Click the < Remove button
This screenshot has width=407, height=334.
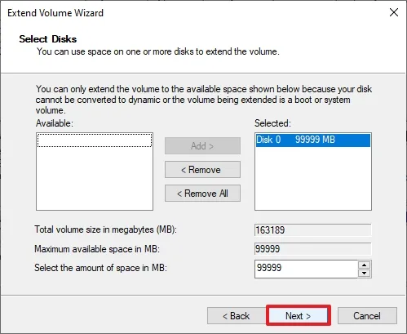click(x=202, y=170)
